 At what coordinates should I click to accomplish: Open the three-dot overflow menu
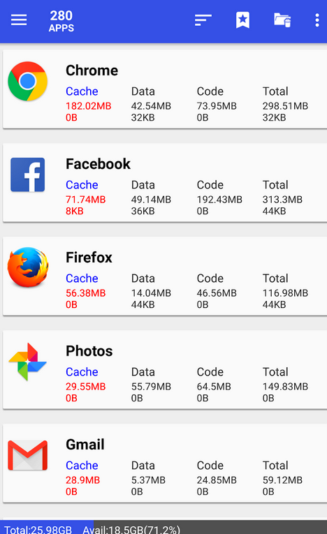[317, 20]
